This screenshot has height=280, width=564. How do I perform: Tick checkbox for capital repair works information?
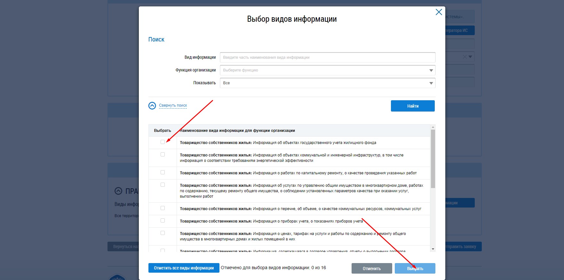click(x=163, y=172)
